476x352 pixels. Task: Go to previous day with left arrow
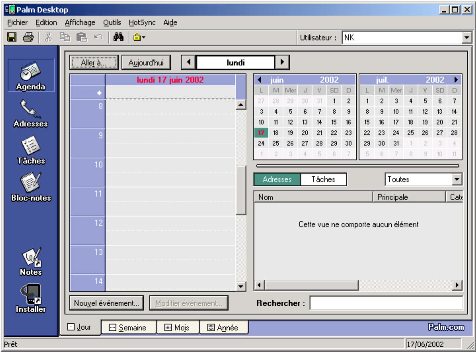click(x=189, y=62)
